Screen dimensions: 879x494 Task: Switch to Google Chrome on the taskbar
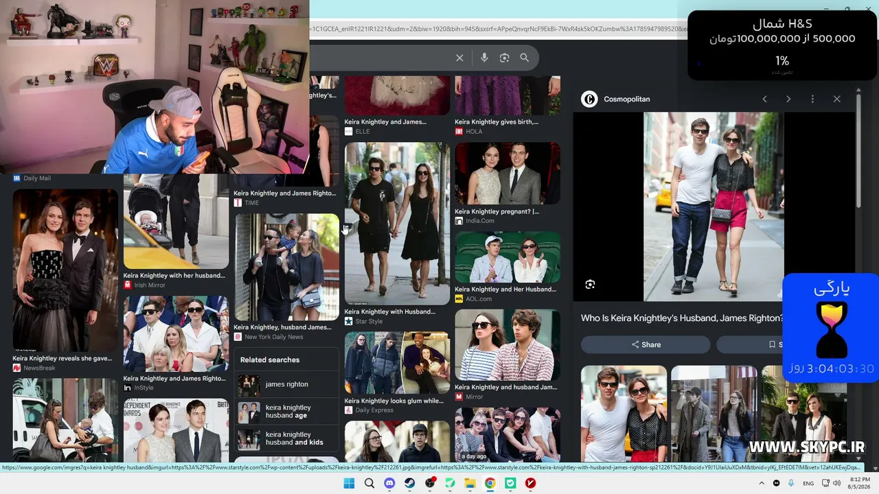tap(490, 483)
